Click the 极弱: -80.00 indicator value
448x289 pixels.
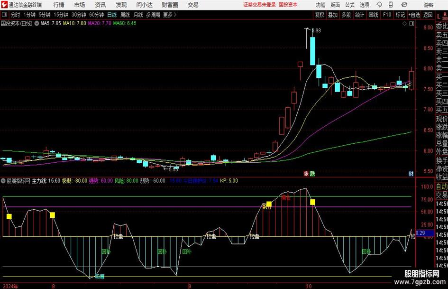tap(74, 181)
